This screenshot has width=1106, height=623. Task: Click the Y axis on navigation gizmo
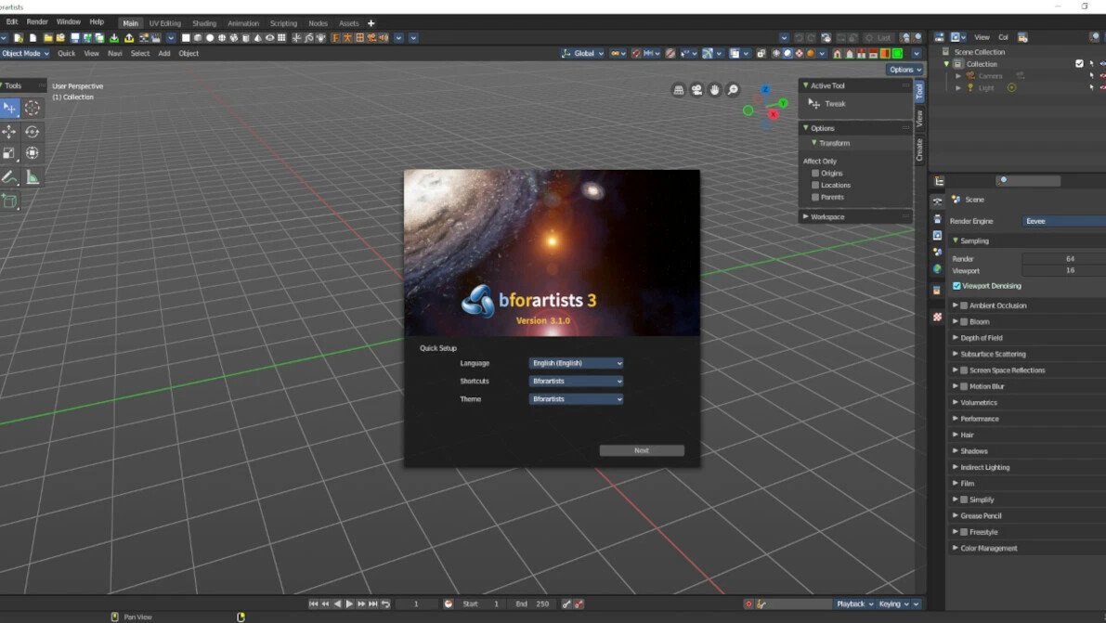[x=783, y=104]
